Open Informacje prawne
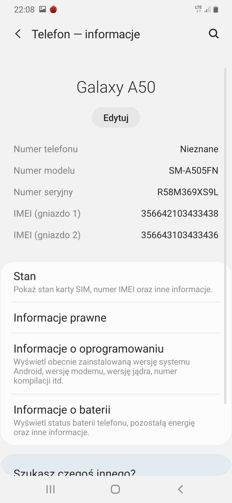The width and height of the screenshot is (232, 503). (x=116, y=318)
